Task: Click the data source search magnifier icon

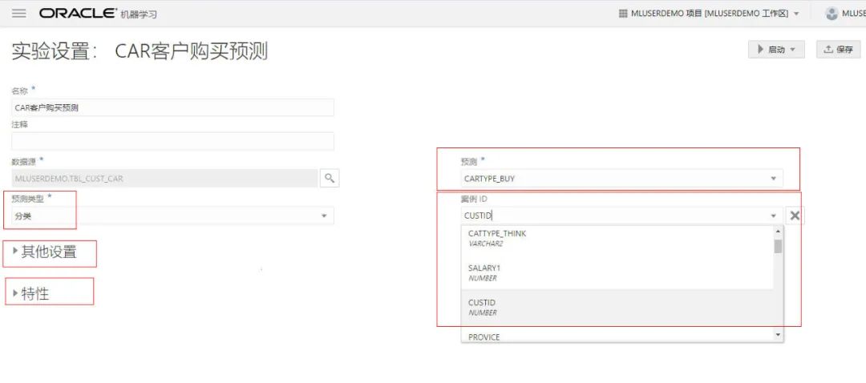Action: [x=329, y=178]
